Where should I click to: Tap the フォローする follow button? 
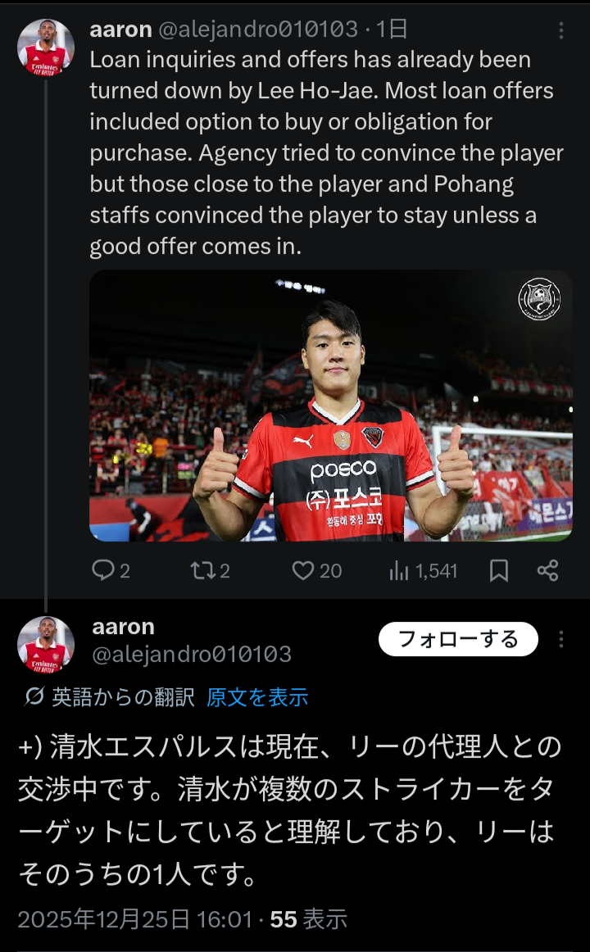pos(458,639)
